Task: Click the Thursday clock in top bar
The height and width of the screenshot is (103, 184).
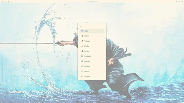Action: (92, 1)
